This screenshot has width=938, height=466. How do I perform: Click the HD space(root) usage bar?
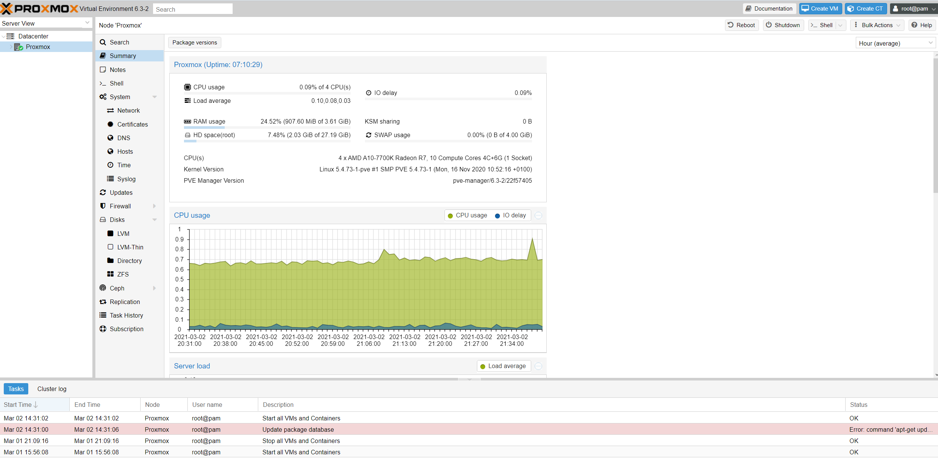267,141
